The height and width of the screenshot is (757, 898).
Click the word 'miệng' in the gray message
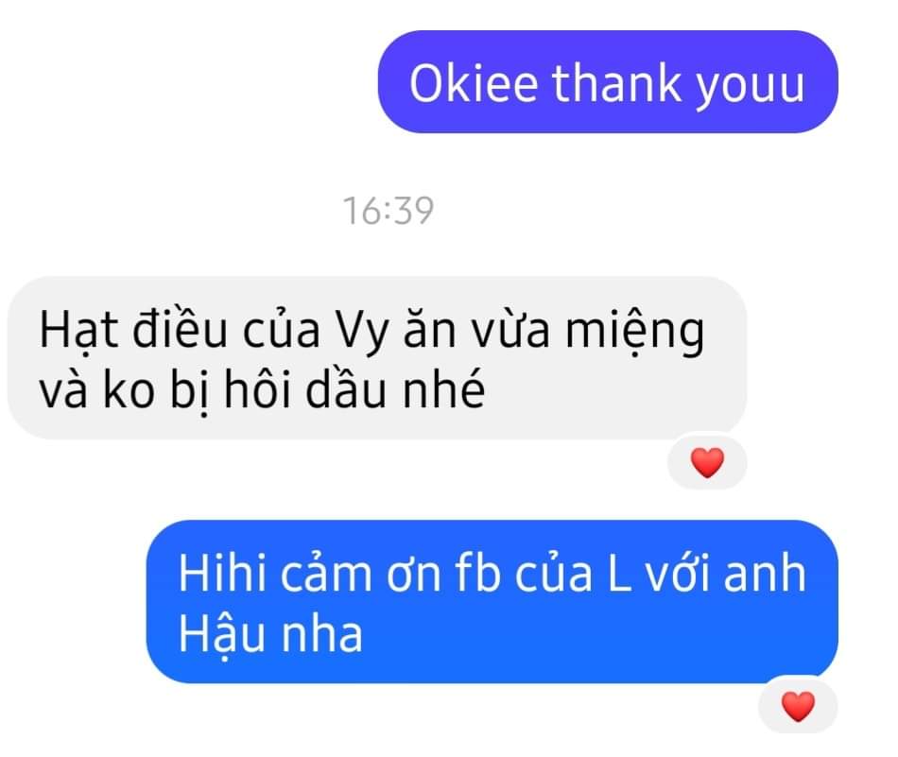point(634,332)
